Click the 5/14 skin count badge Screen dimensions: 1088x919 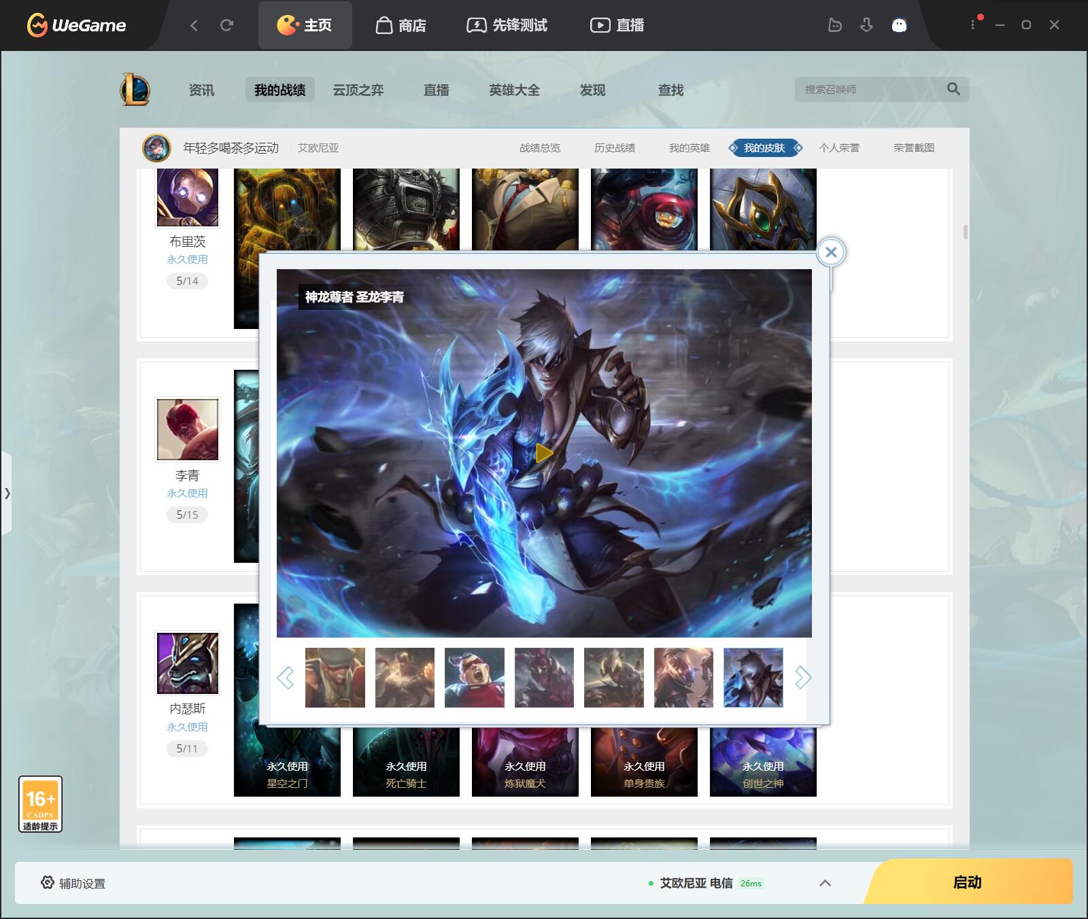pyautogui.click(x=187, y=281)
